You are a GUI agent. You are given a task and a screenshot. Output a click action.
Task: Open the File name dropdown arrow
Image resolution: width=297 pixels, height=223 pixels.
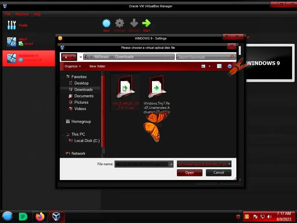click(171, 164)
